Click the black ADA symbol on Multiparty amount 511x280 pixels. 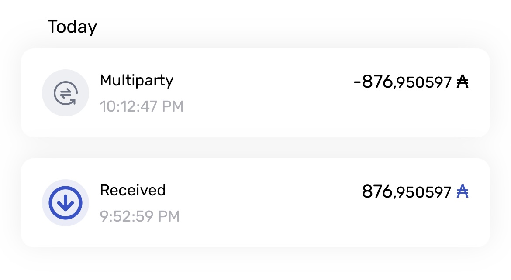[462, 82]
